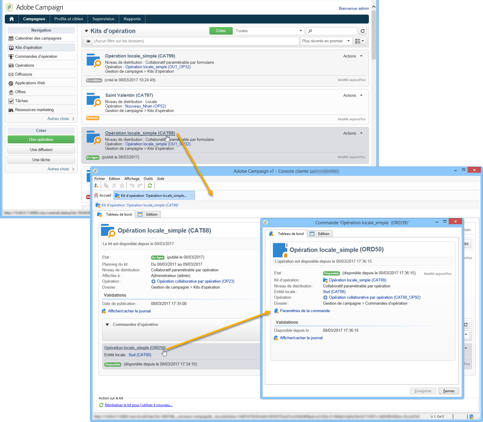Click the Kits d'opération sidebar icon
Screen dimensions: 483x422
point(11,48)
